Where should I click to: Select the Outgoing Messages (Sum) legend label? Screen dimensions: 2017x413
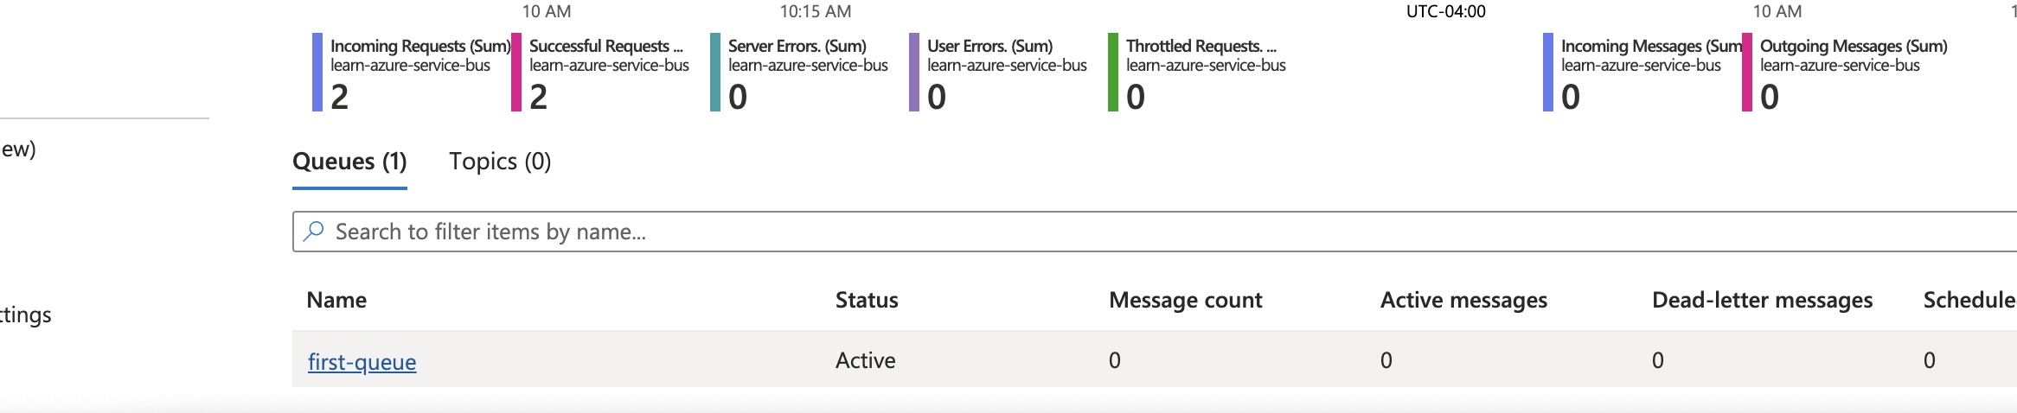click(1854, 46)
